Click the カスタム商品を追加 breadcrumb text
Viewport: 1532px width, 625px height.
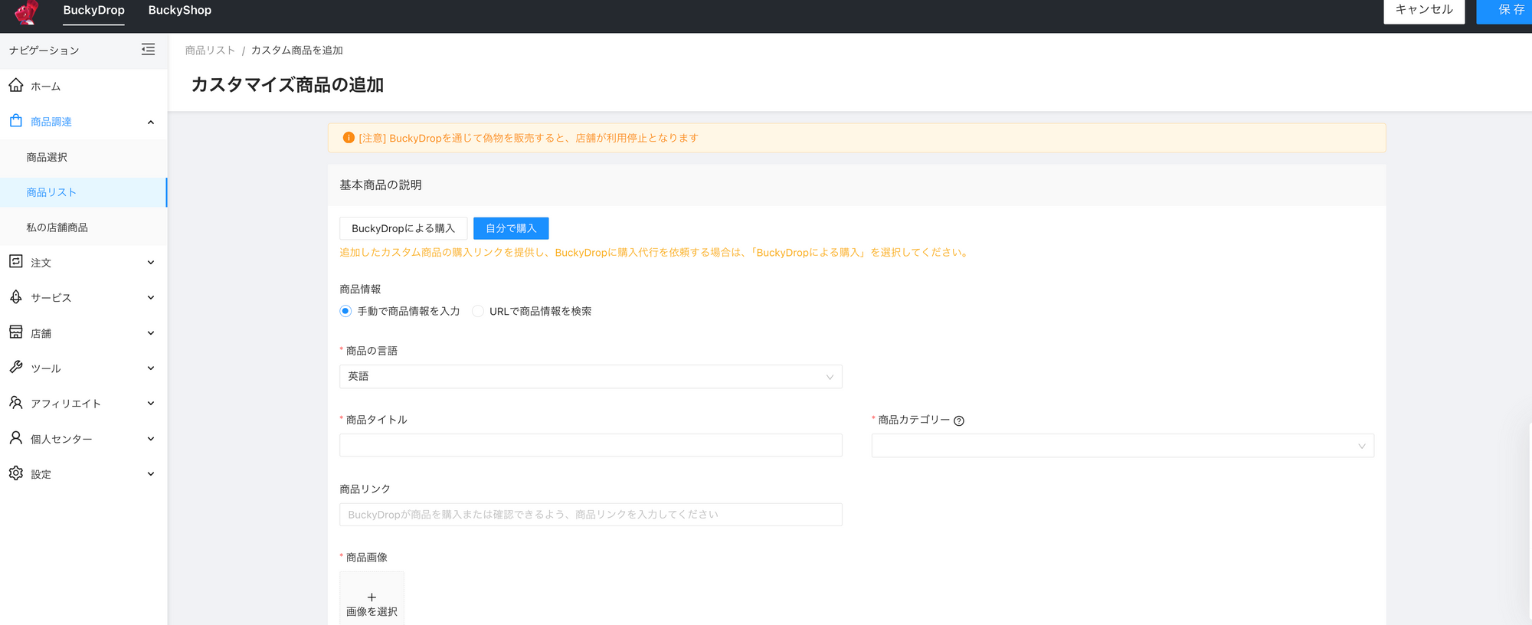297,51
